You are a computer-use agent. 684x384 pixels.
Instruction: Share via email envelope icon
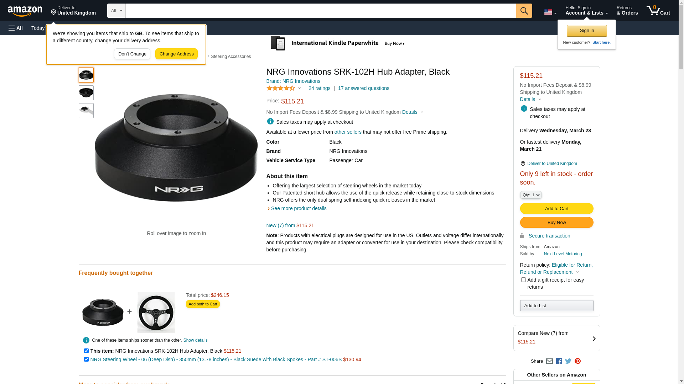(549, 361)
